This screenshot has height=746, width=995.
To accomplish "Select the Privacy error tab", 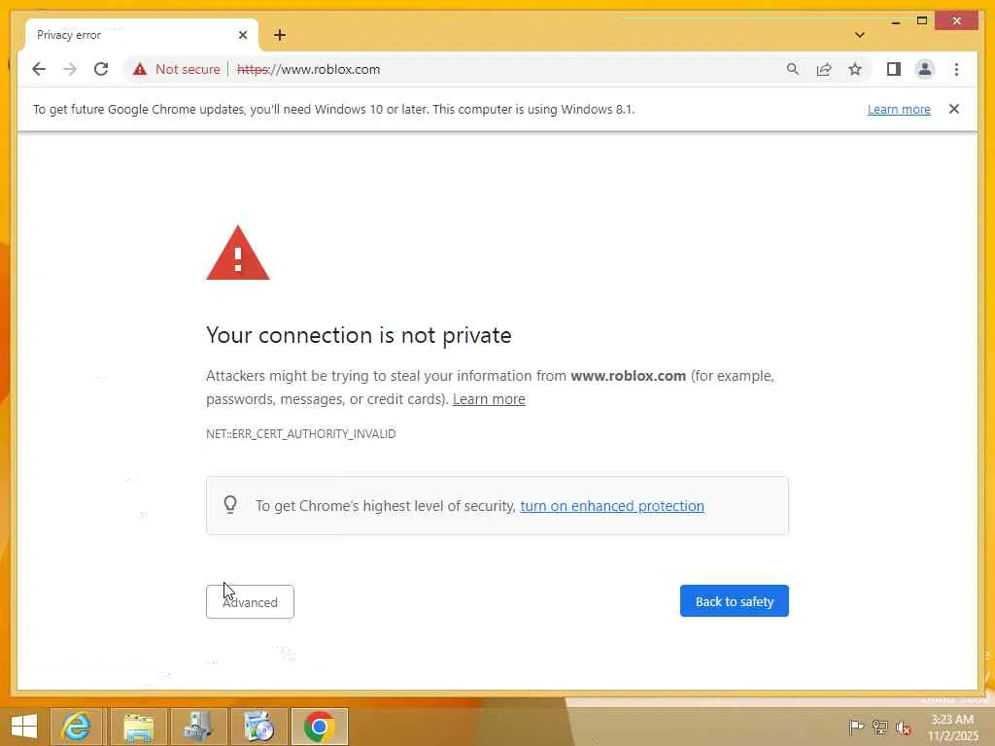I will (141, 35).
